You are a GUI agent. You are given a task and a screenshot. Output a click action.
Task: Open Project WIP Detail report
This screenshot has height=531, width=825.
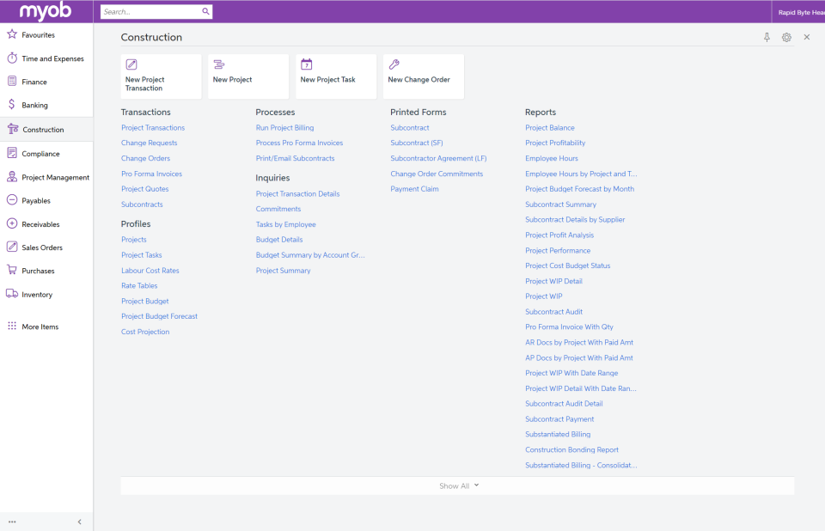(553, 282)
